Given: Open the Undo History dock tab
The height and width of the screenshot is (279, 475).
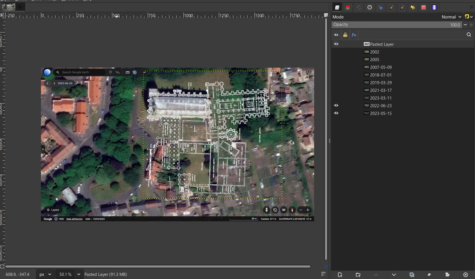Looking at the screenshot, I should pyautogui.click(x=413, y=7).
